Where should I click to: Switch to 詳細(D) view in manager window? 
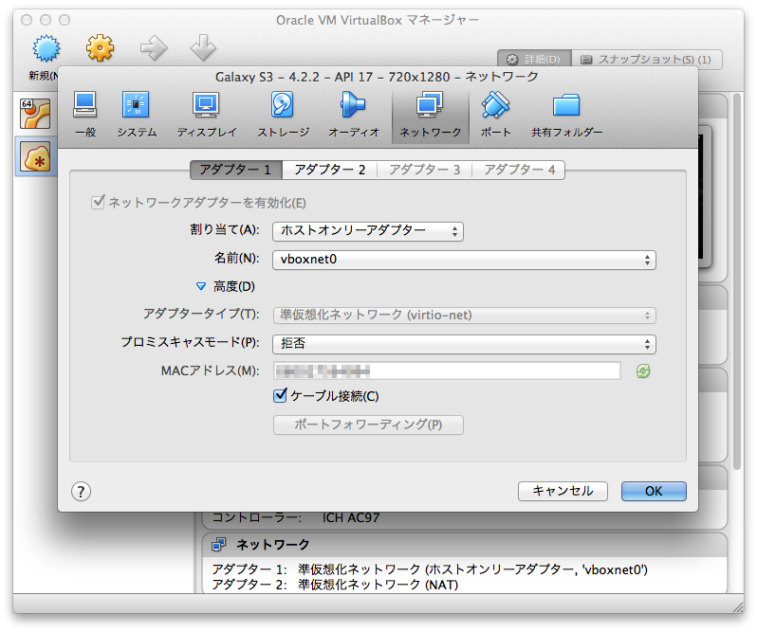click(534, 60)
